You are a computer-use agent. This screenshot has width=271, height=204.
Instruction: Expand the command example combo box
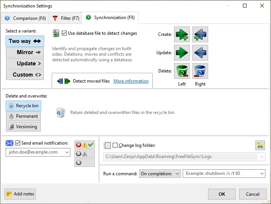coord(262,174)
